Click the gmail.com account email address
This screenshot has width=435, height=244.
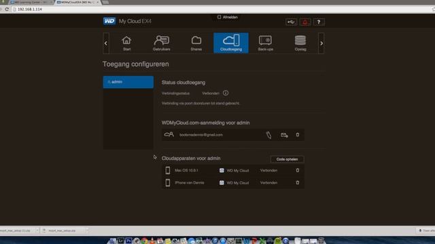[x=201, y=135]
